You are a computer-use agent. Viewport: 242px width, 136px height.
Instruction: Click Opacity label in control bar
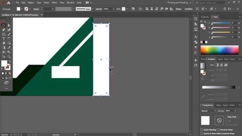tap(99, 9)
